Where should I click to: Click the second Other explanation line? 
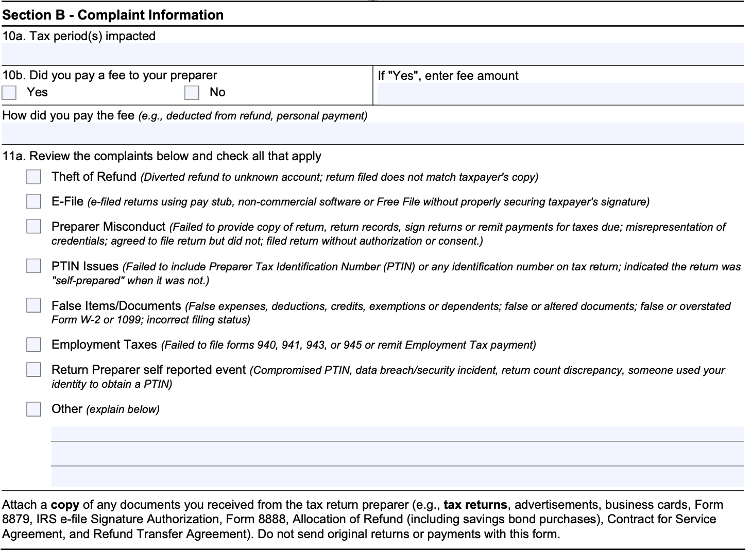click(397, 454)
